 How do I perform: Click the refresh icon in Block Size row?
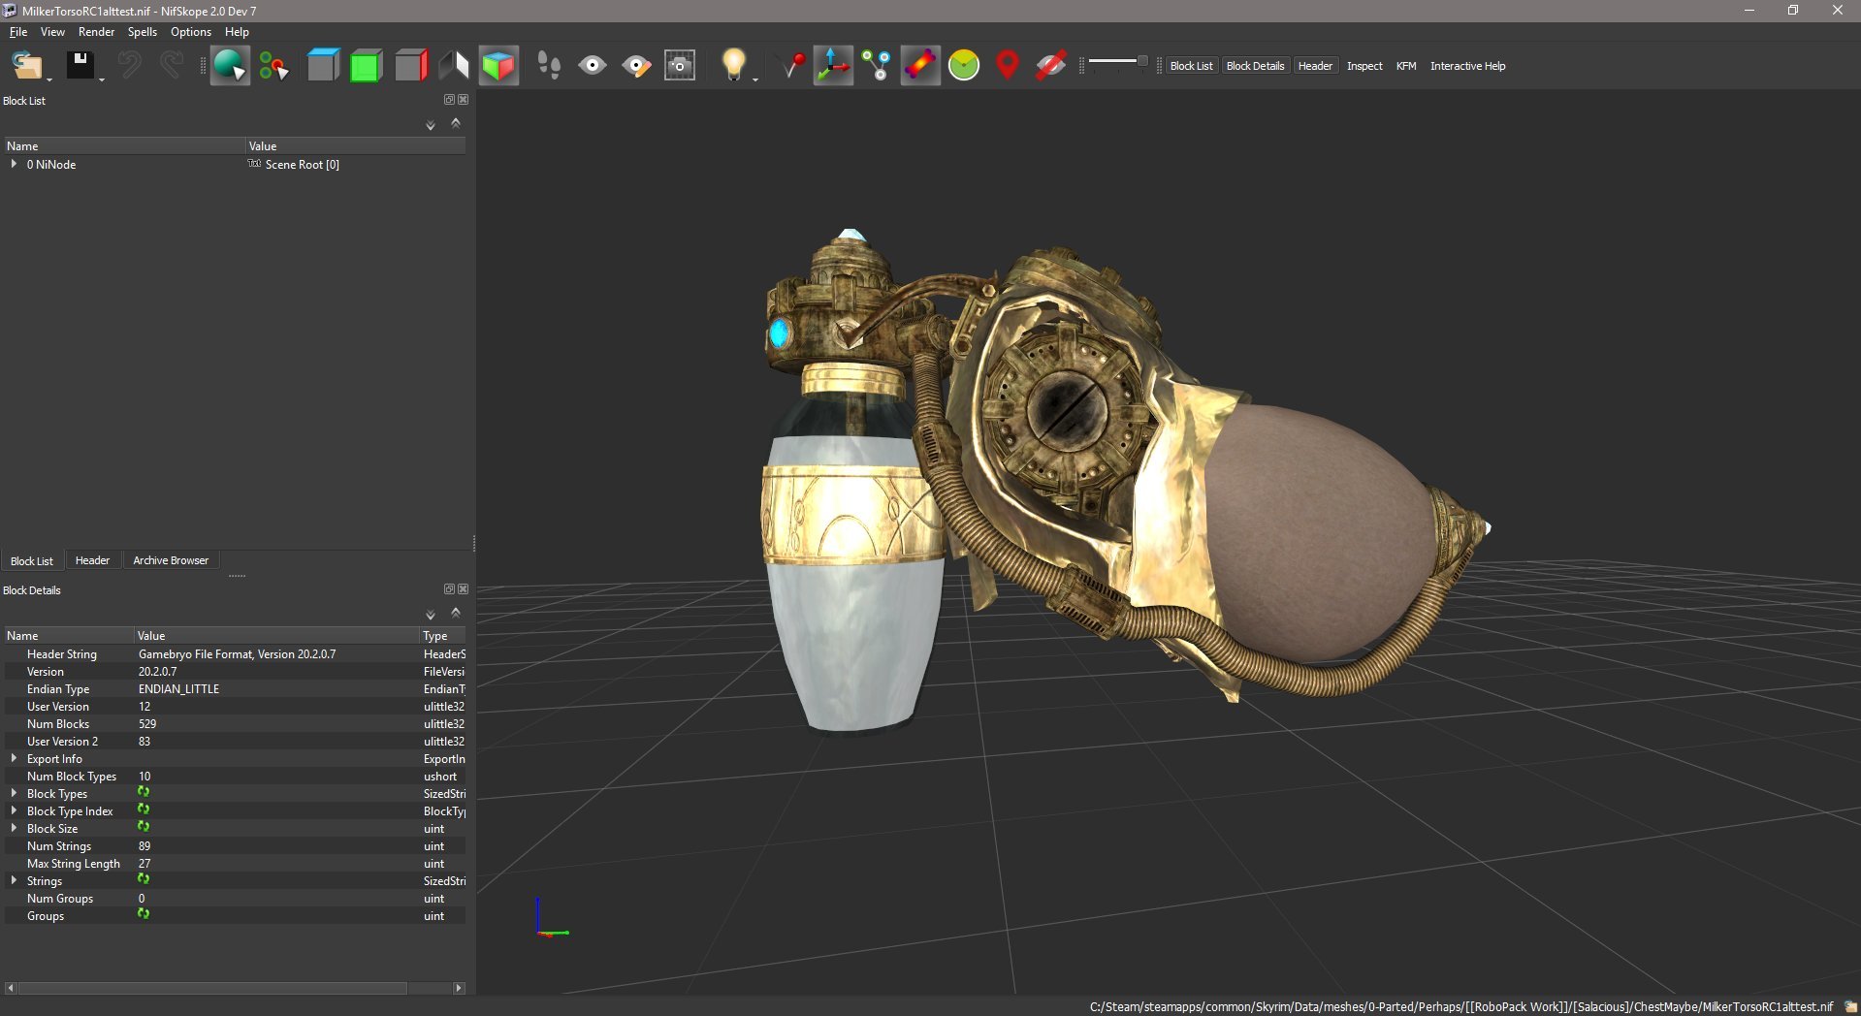click(144, 827)
